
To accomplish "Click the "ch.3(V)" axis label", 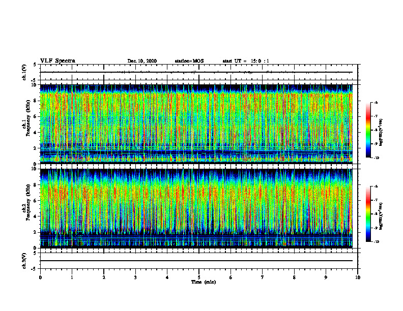I will (24, 261).
